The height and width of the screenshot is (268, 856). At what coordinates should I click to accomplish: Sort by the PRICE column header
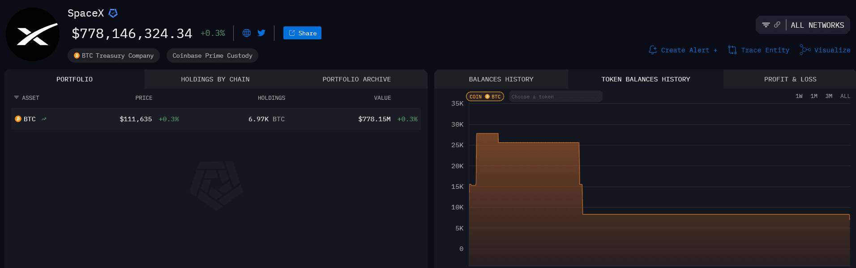point(144,98)
